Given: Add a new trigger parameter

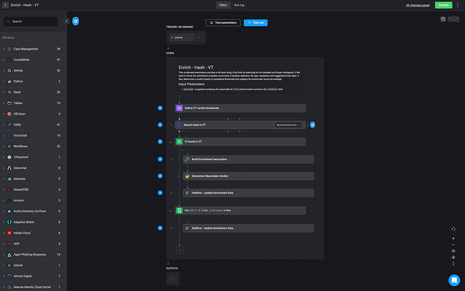Looking at the screenshot, I should 200,38.
